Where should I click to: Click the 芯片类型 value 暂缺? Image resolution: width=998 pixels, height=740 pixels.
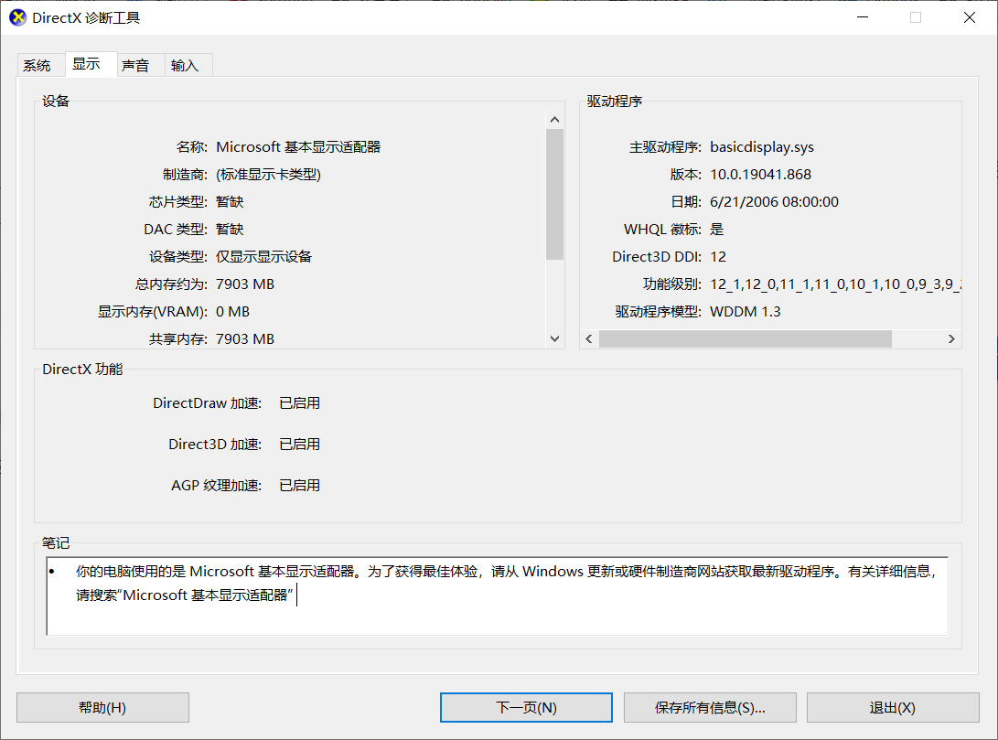coord(230,202)
